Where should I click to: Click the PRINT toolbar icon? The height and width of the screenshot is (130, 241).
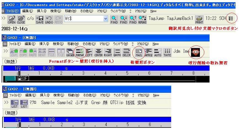click(199, 20)
